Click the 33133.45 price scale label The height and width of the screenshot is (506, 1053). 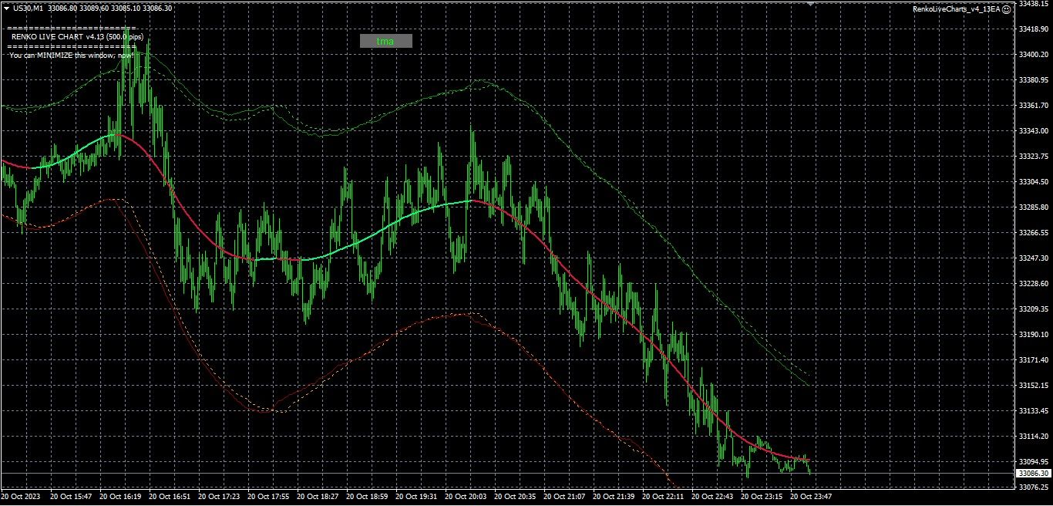coord(1033,411)
